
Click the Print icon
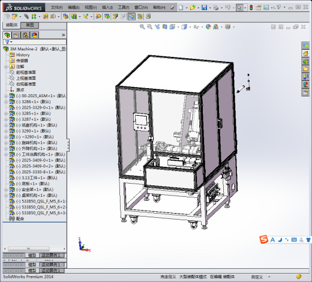coord(216,8)
